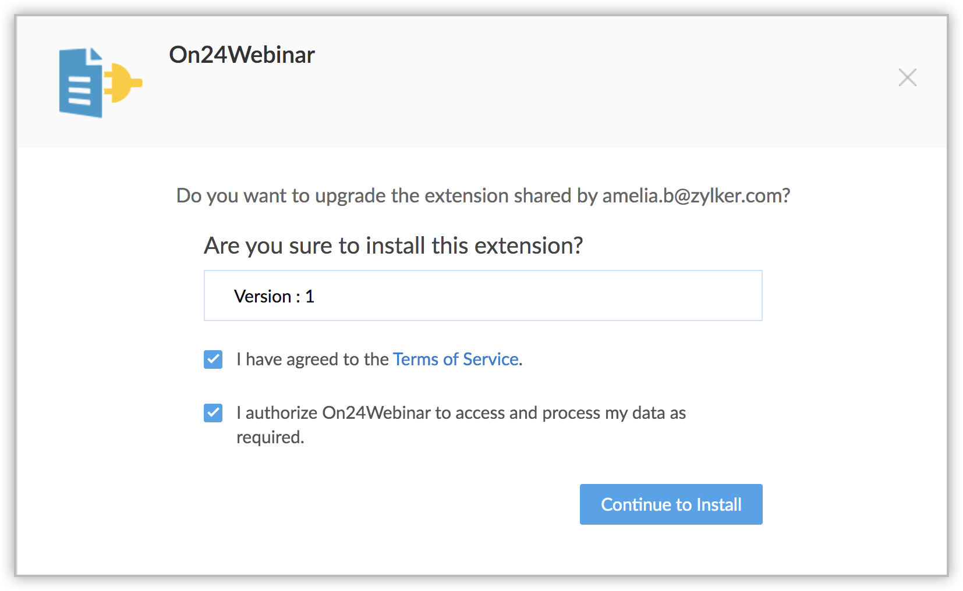This screenshot has height=591, width=963.
Task: Uncheck the Terms of Service agreement checkbox
Action: [x=213, y=359]
